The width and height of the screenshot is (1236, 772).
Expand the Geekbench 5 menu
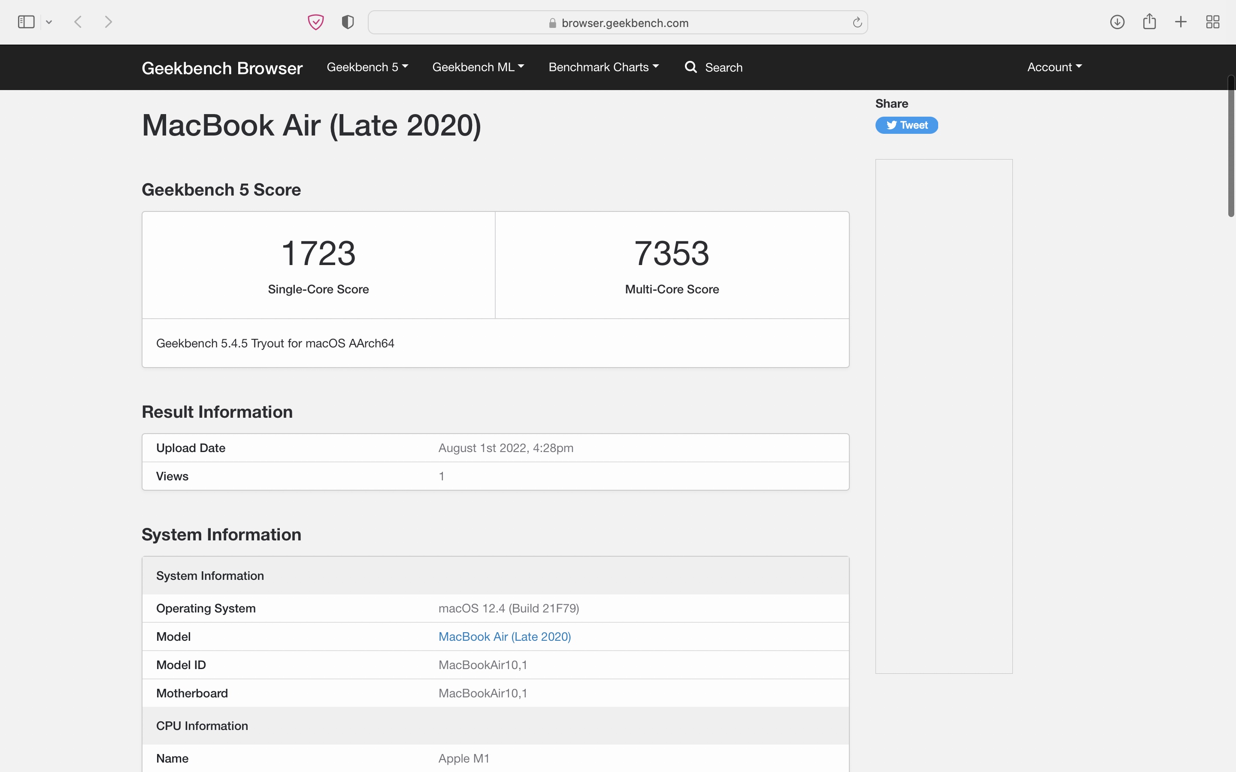click(x=367, y=67)
